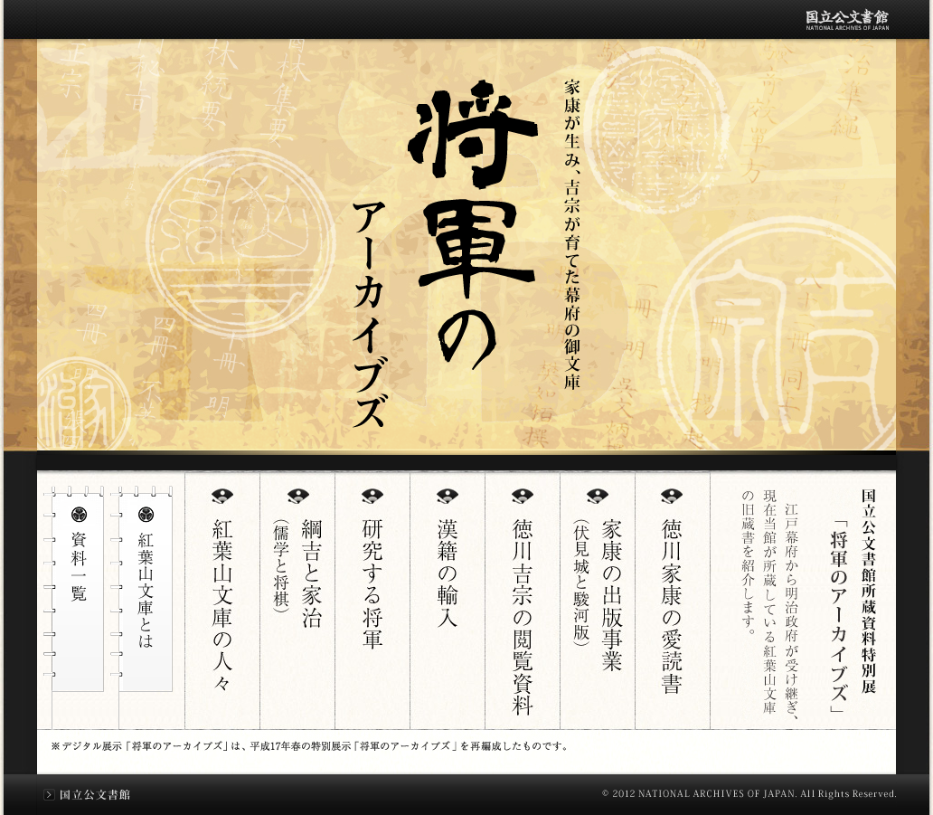This screenshot has width=933, height=815.
Task: Click the crest icon on 資料一覧 banner
Action: pyautogui.click(x=79, y=515)
